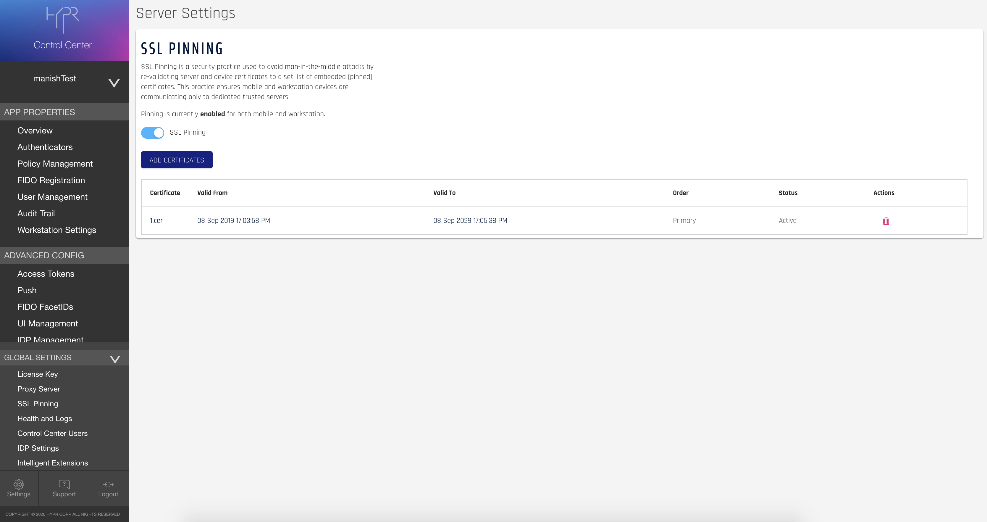Select Intelligent Extensions in Global Settings
This screenshot has height=522, width=987.
(x=52, y=463)
